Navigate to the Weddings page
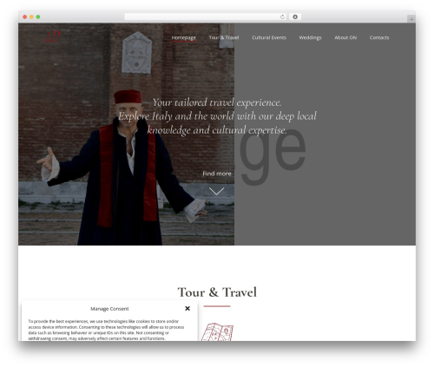This screenshot has height=367, width=434. pos(310,37)
